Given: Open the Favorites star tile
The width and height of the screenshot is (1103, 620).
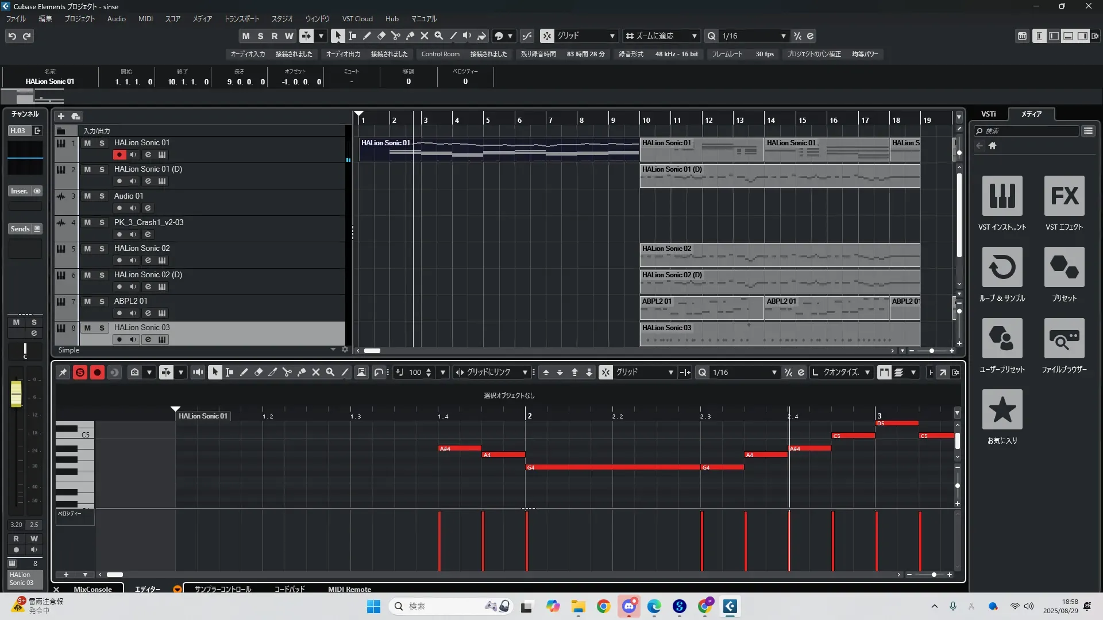Looking at the screenshot, I should 1002,409.
